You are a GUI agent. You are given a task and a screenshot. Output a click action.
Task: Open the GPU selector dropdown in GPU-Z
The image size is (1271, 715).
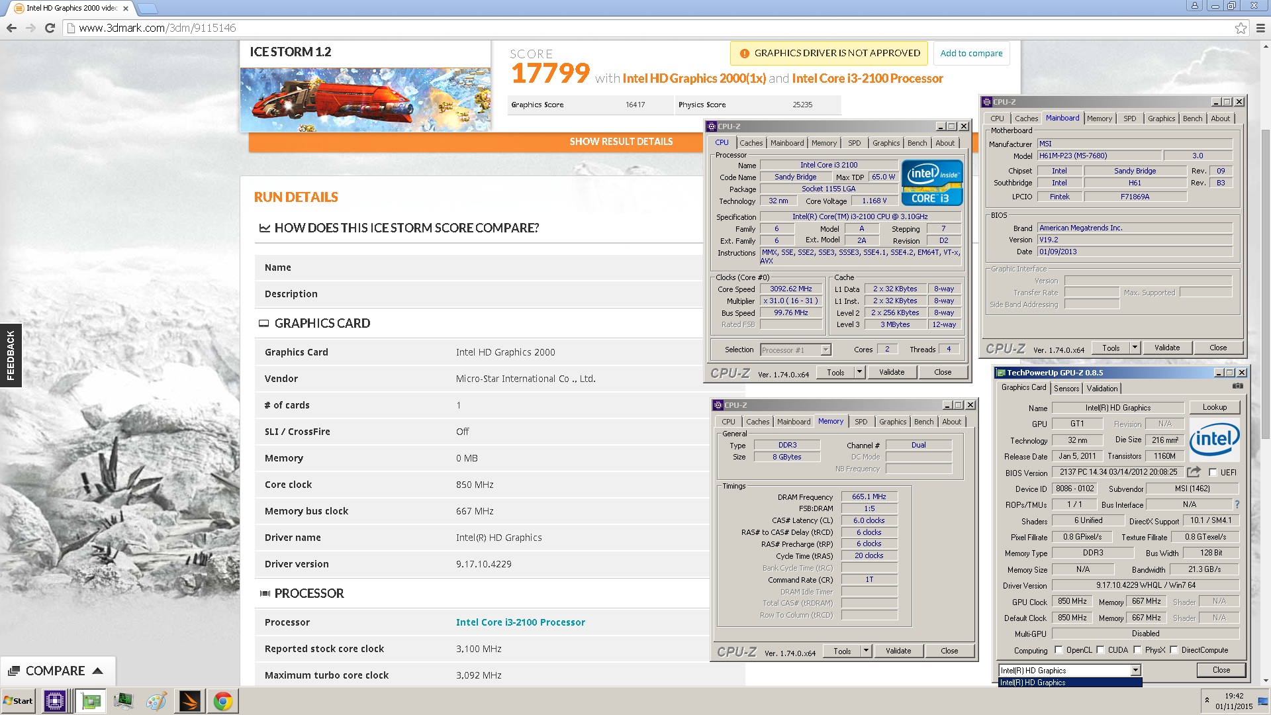tap(1135, 671)
